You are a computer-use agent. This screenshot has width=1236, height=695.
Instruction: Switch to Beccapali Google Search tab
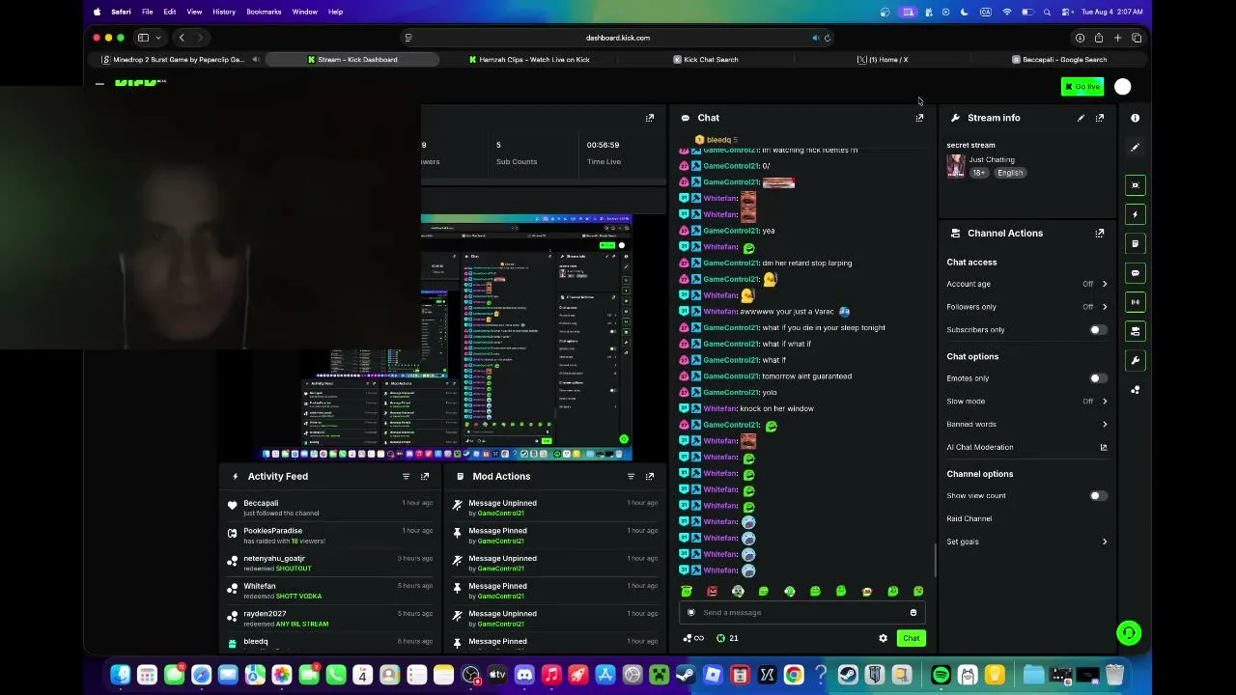tap(1058, 60)
